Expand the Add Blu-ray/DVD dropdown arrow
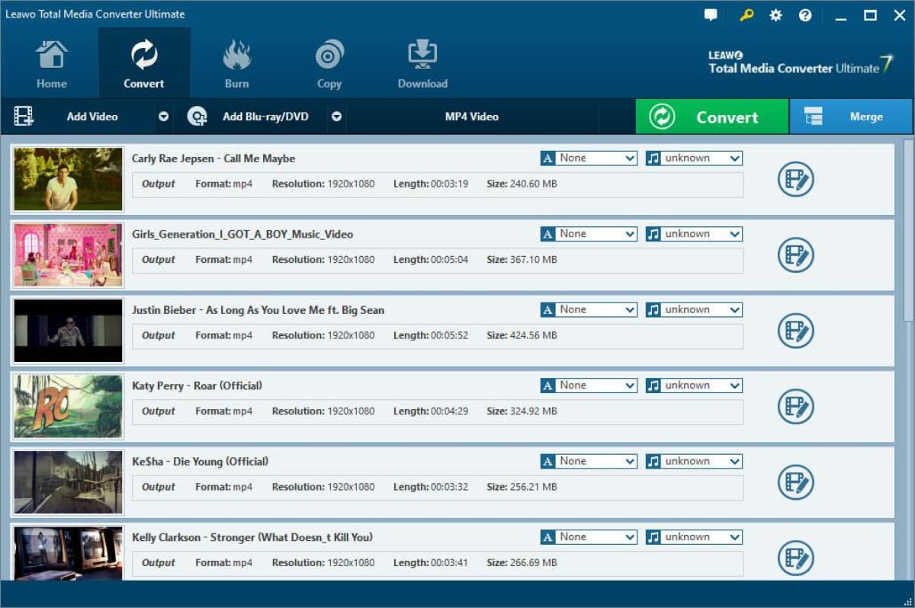 click(336, 117)
